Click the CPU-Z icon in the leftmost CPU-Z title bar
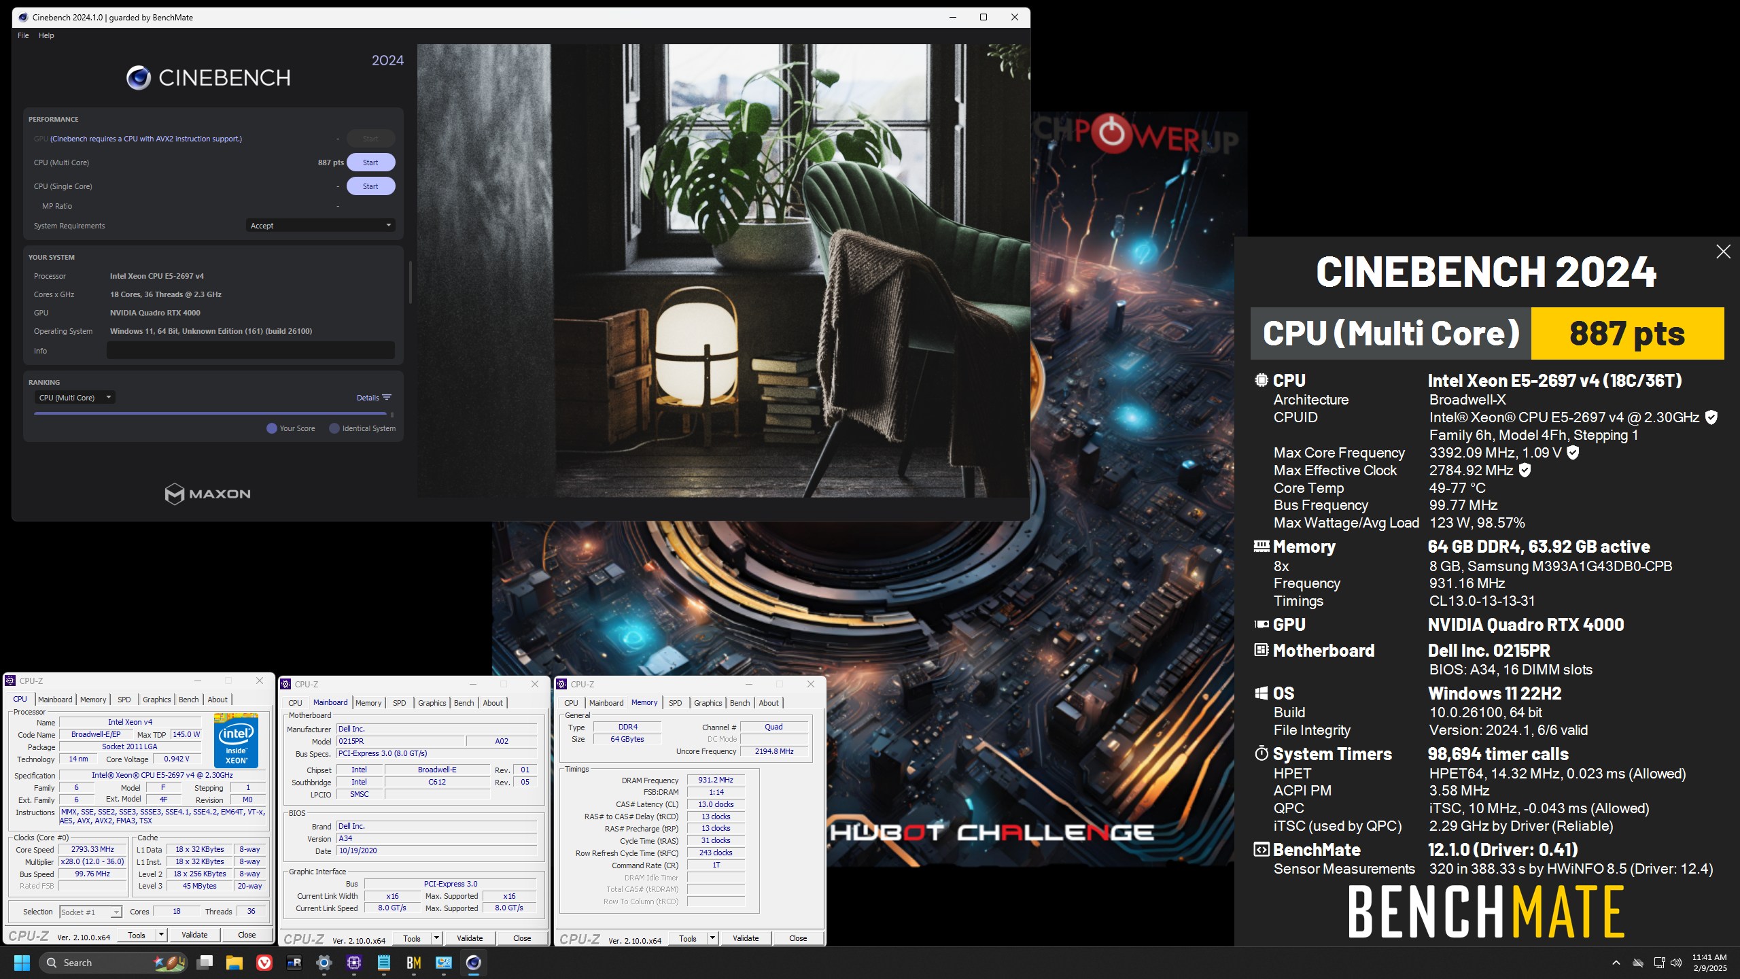Screen dimensions: 1740x979 point(10,681)
